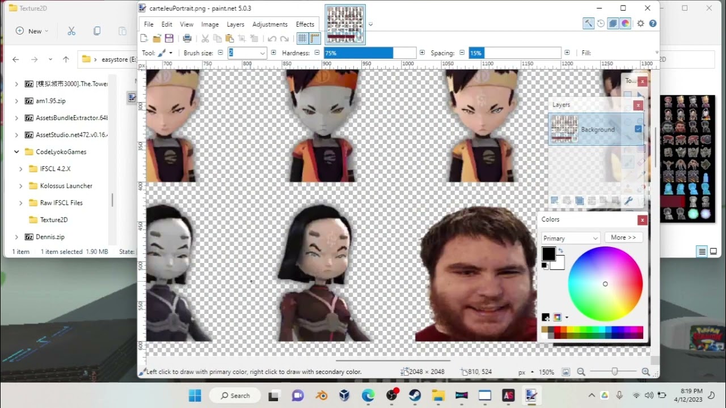Open the image list dropdown arrow
726x408 pixels.
pos(370,24)
